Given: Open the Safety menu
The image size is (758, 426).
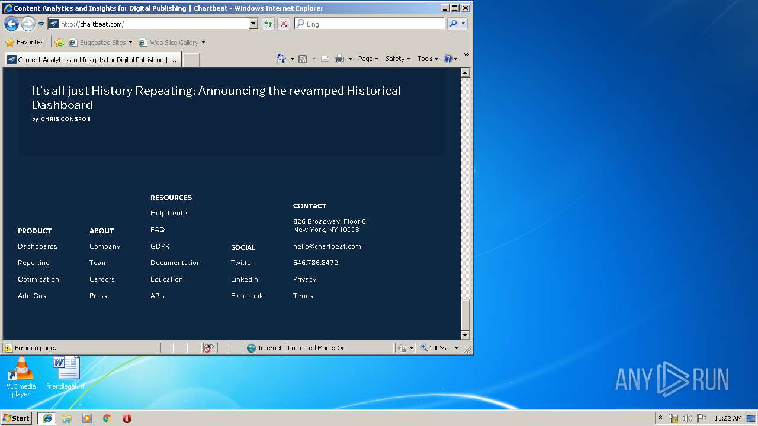Looking at the screenshot, I should tap(398, 59).
